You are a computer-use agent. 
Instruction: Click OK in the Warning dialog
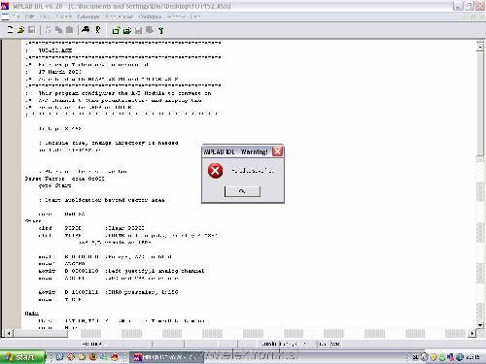tap(242, 191)
